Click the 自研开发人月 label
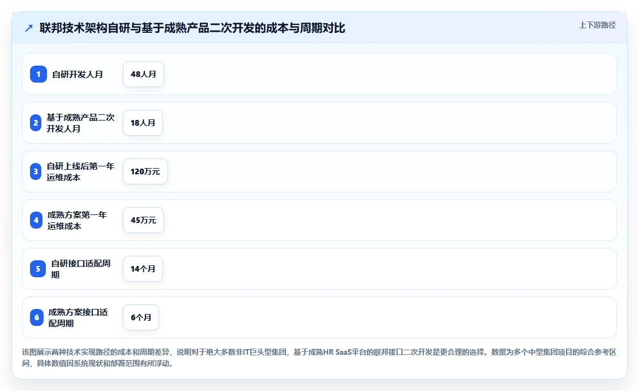This screenshot has width=639, height=391. pyautogui.click(x=78, y=75)
